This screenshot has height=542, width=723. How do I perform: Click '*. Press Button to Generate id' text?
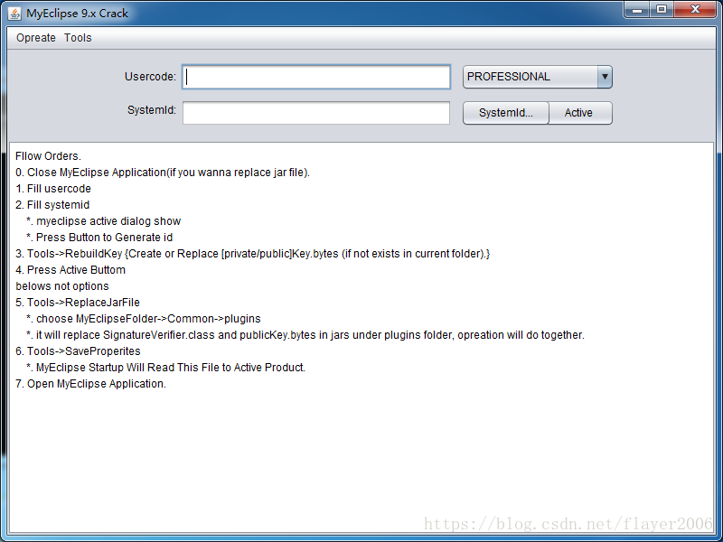pos(99,238)
